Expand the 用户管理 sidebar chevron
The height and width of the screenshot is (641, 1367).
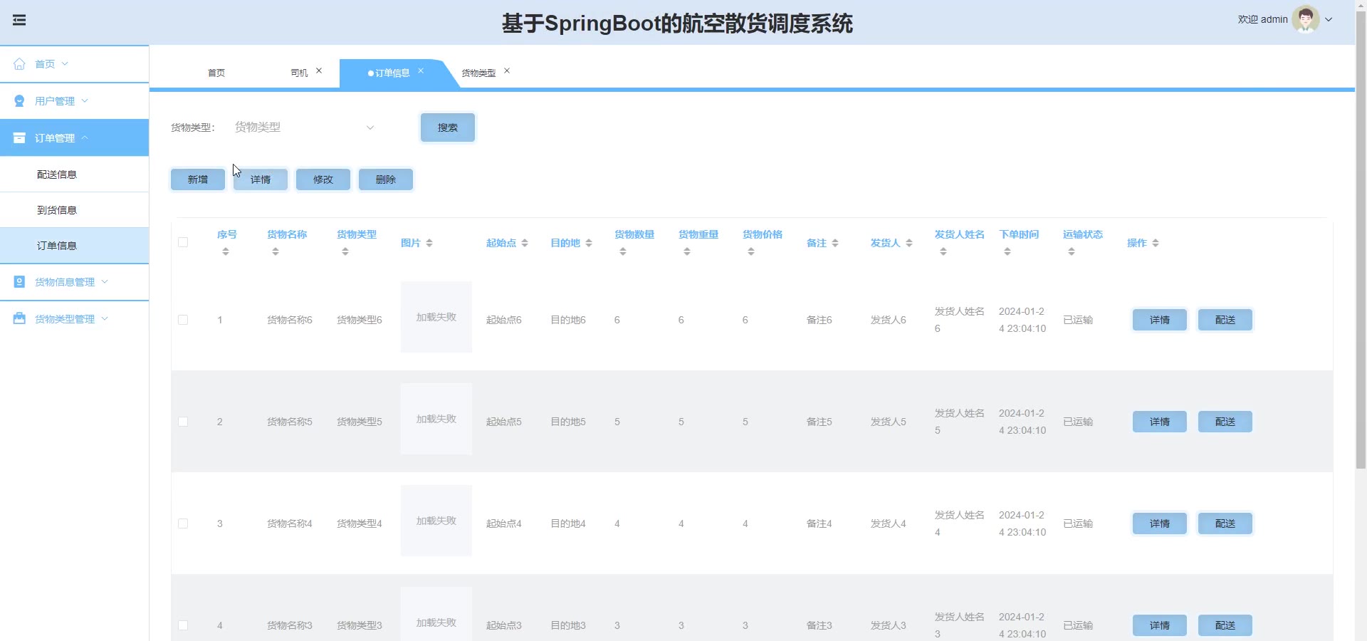[x=85, y=101]
